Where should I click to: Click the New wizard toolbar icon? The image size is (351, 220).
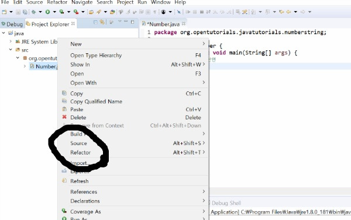point(4,12)
